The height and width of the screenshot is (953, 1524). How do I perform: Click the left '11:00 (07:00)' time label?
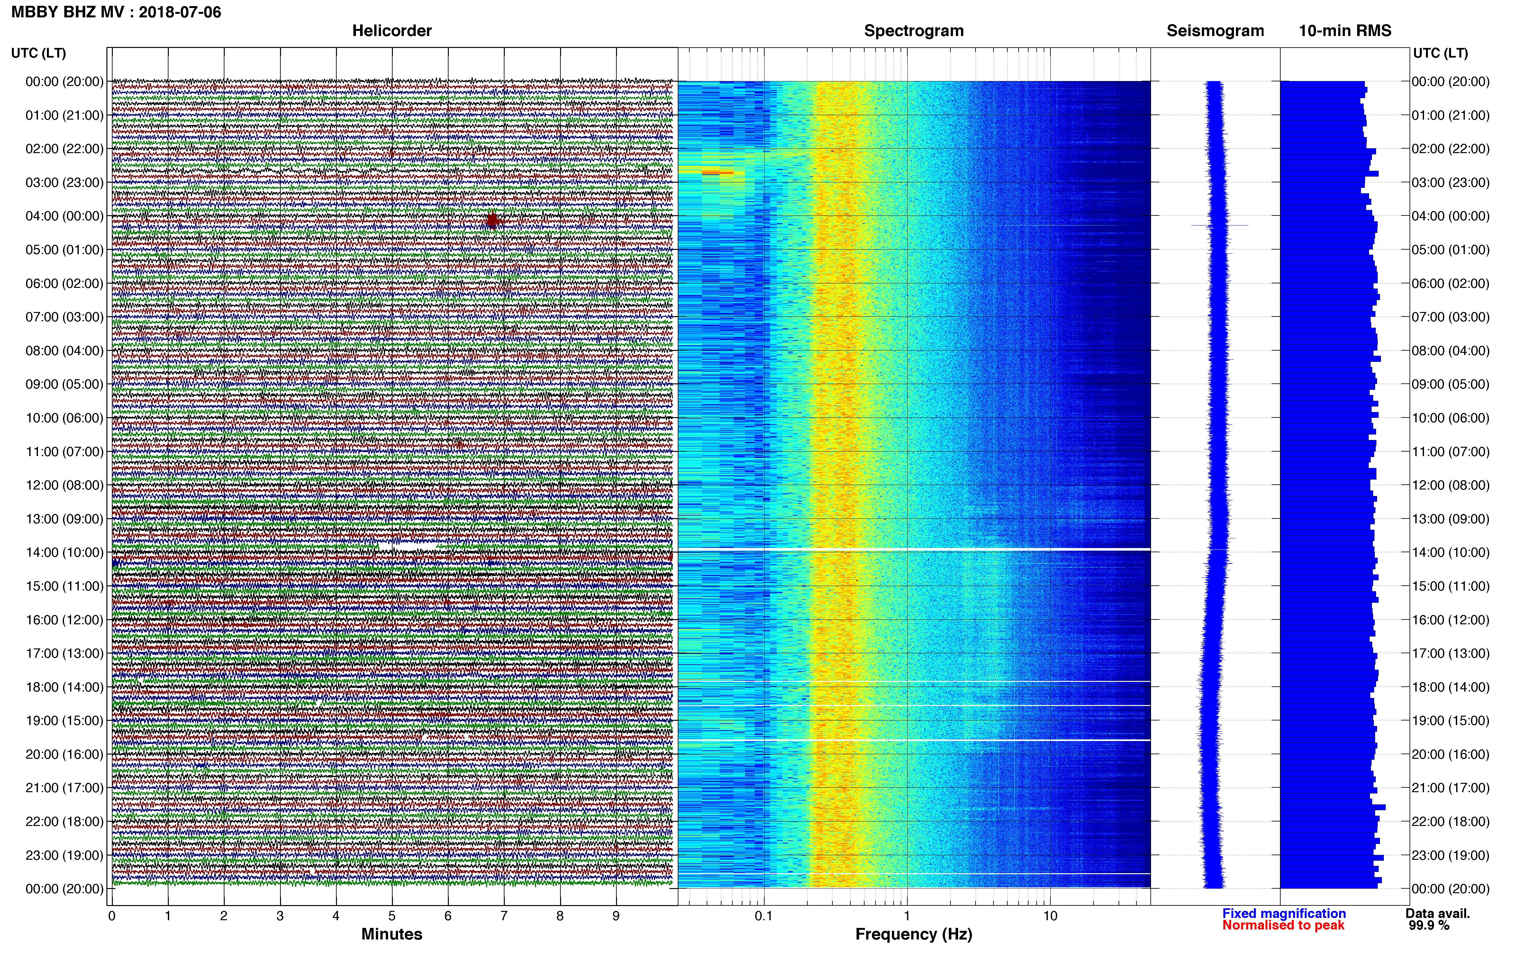pyautogui.click(x=64, y=451)
